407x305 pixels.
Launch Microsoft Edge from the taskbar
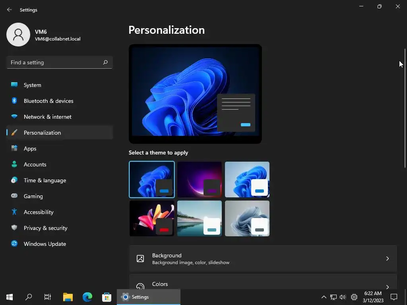coord(87,297)
